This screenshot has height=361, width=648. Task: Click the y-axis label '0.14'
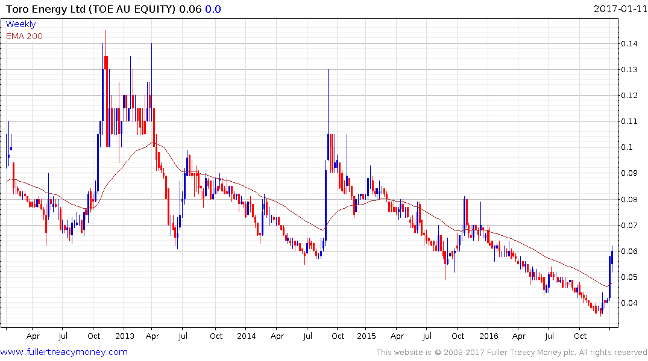click(629, 44)
